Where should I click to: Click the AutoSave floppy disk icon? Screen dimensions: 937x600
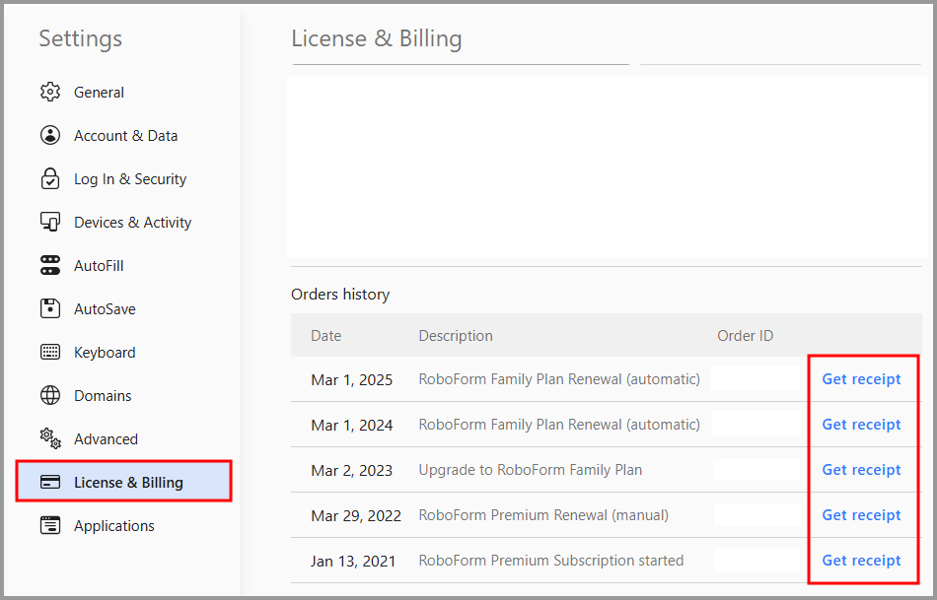[x=50, y=308]
